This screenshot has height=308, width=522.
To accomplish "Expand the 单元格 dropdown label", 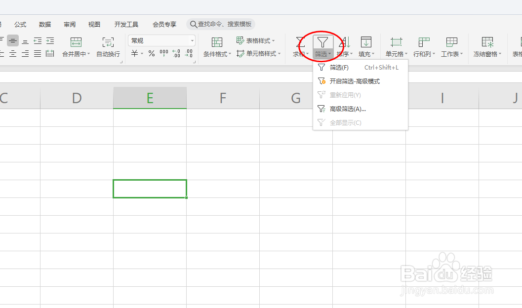I will point(396,54).
